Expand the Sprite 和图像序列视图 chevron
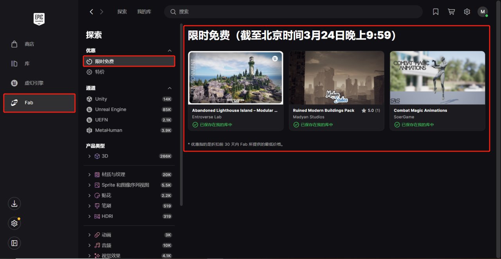The image size is (501, 259). pyautogui.click(x=89, y=185)
